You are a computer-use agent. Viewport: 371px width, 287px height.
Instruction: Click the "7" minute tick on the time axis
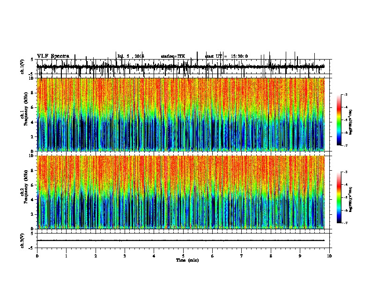point(242,256)
